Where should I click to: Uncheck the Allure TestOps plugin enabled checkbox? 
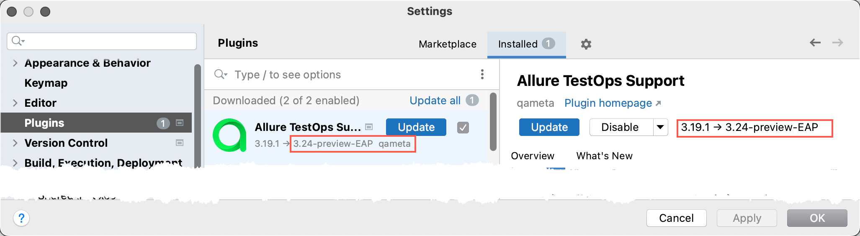click(x=463, y=127)
